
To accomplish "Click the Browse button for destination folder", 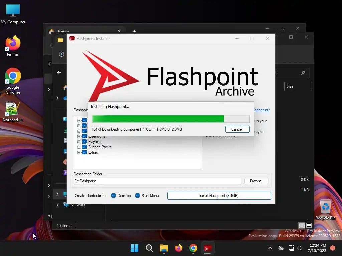I will tap(256, 181).
